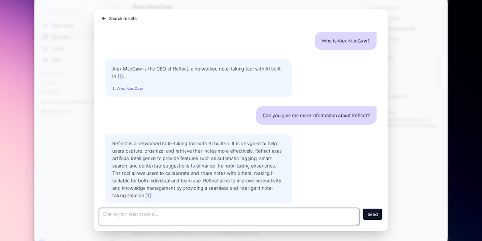The height and width of the screenshot is (241, 482).
Task: Click the chat textarea resize handle
Action: [x=357, y=224]
